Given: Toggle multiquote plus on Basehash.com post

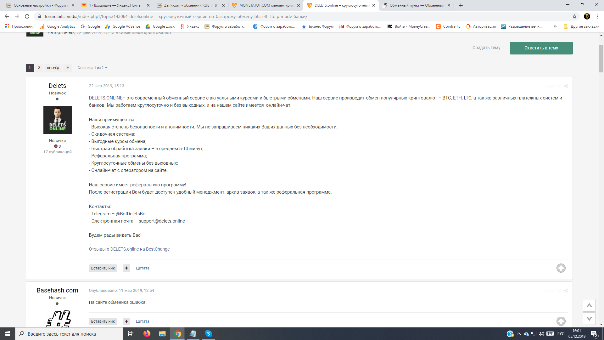Looking at the screenshot, I should click(126, 321).
